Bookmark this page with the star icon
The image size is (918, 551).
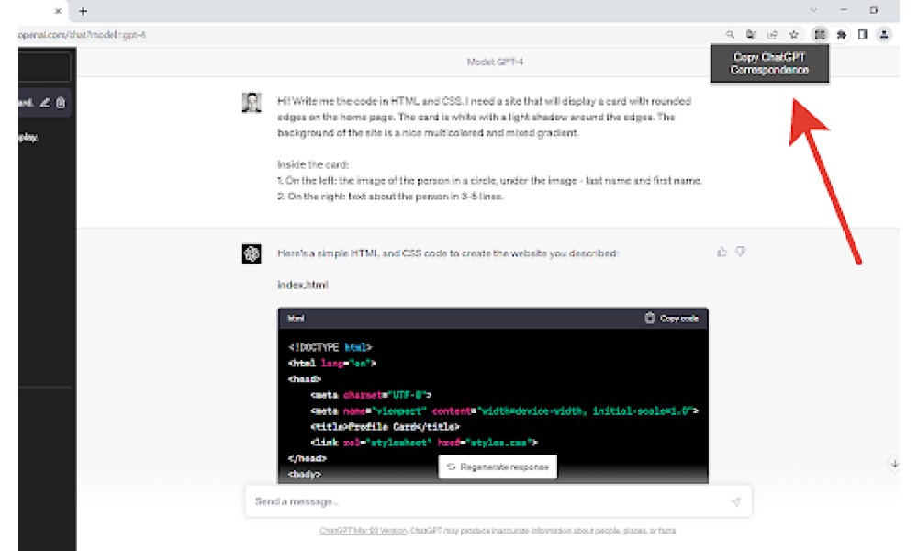[794, 35]
